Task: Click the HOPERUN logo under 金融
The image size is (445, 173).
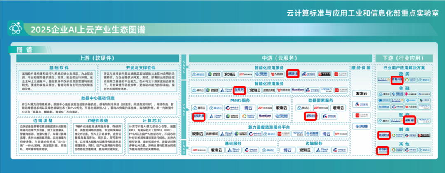Action: [424, 107]
